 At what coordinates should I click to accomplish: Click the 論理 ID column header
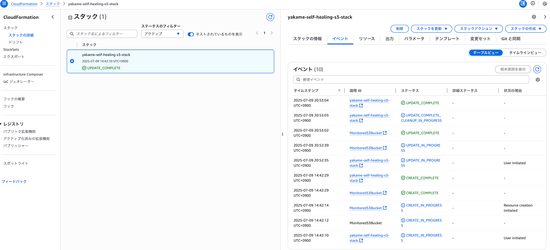[x=355, y=91]
